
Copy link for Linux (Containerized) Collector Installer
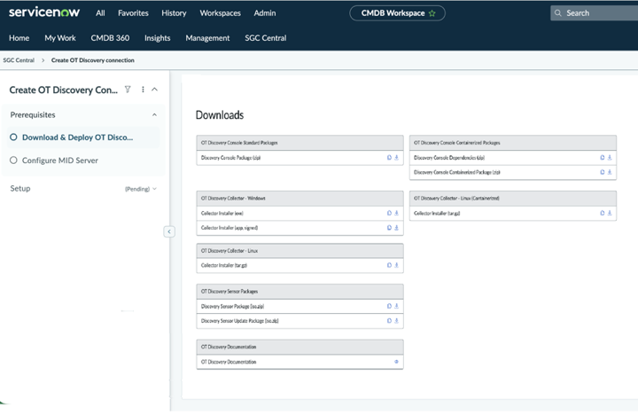coord(603,213)
